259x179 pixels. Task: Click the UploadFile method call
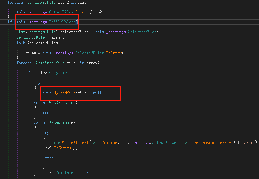tap(64, 93)
